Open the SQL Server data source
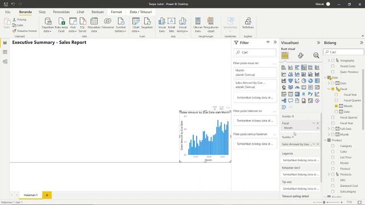 (83, 25)
